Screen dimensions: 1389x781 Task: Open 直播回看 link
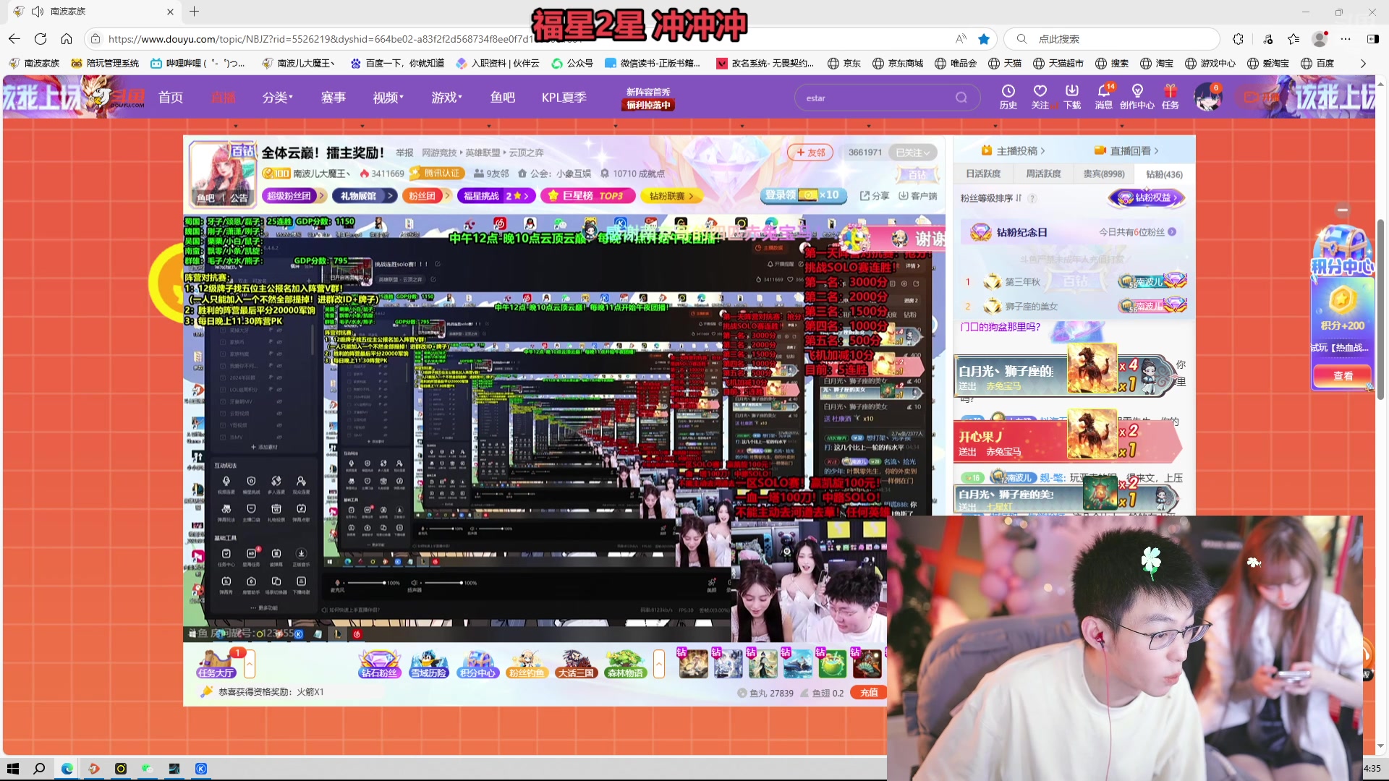click(x=1126, y=150)
